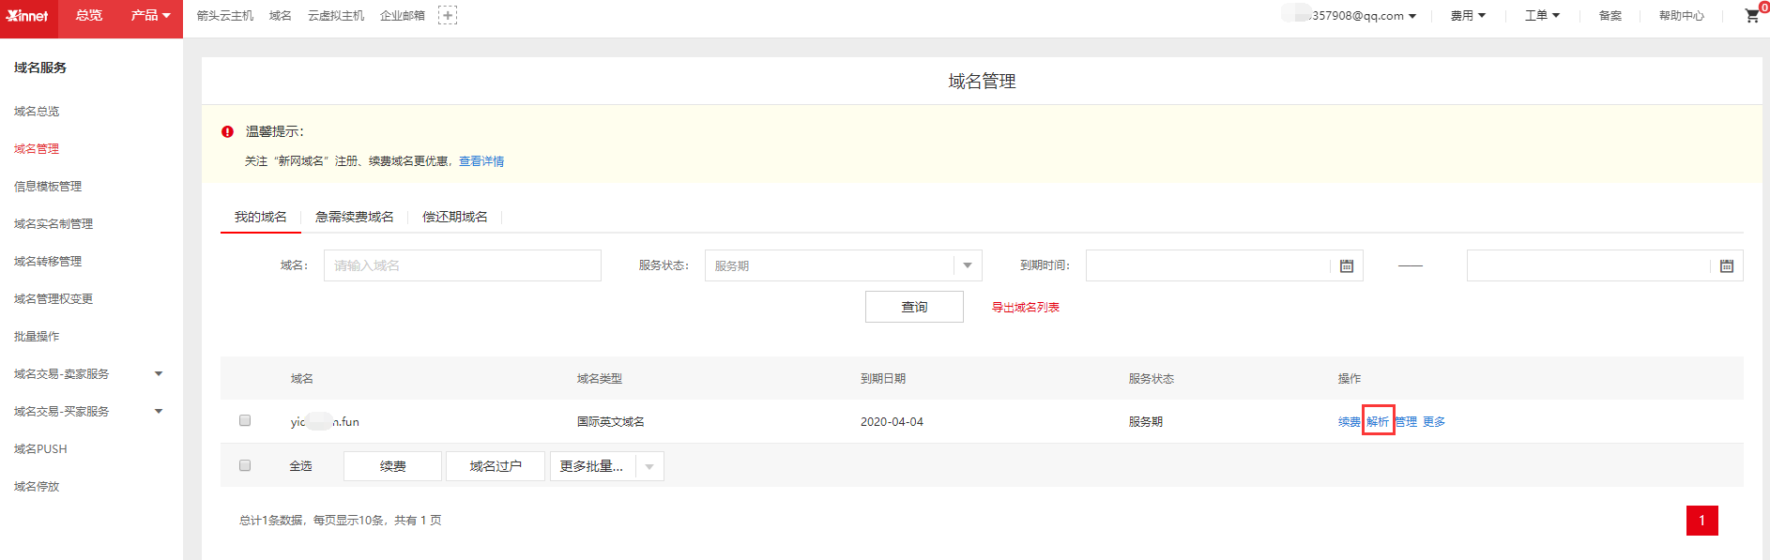
Task: Switch to the 急需续费域名 tab
Action: pos(354,218)
